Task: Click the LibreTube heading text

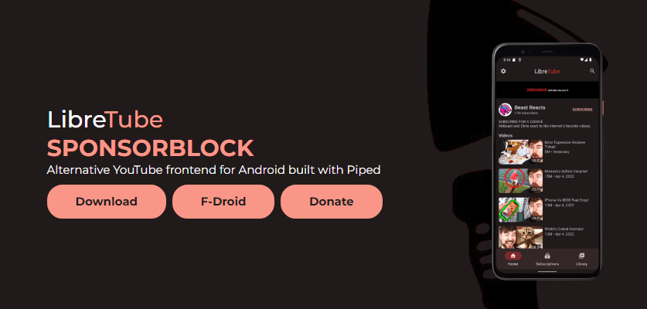Action: pos(105,120)
